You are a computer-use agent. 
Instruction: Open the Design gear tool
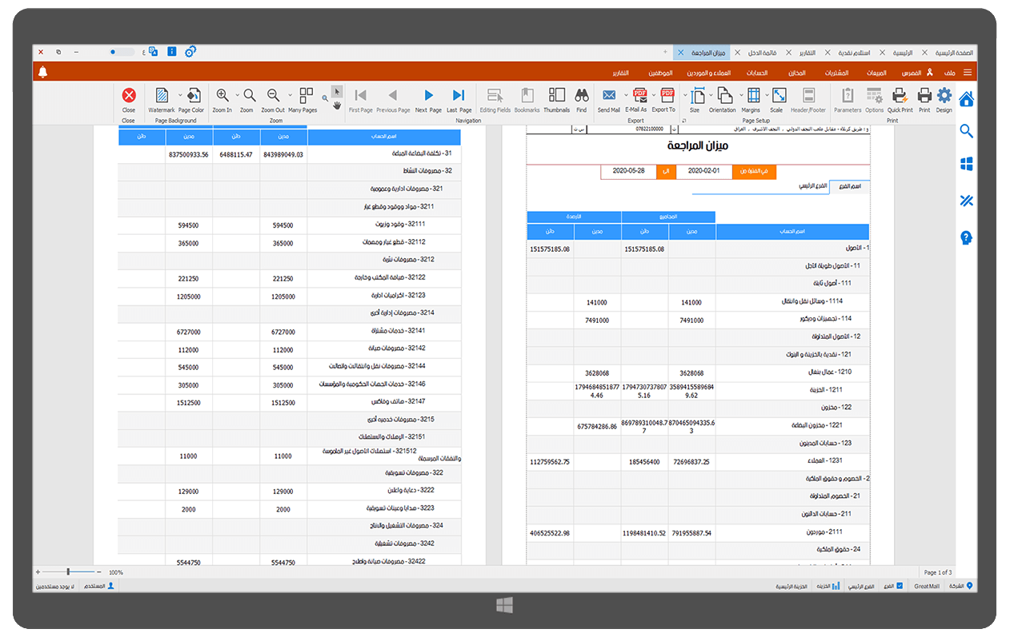(944, 98)
